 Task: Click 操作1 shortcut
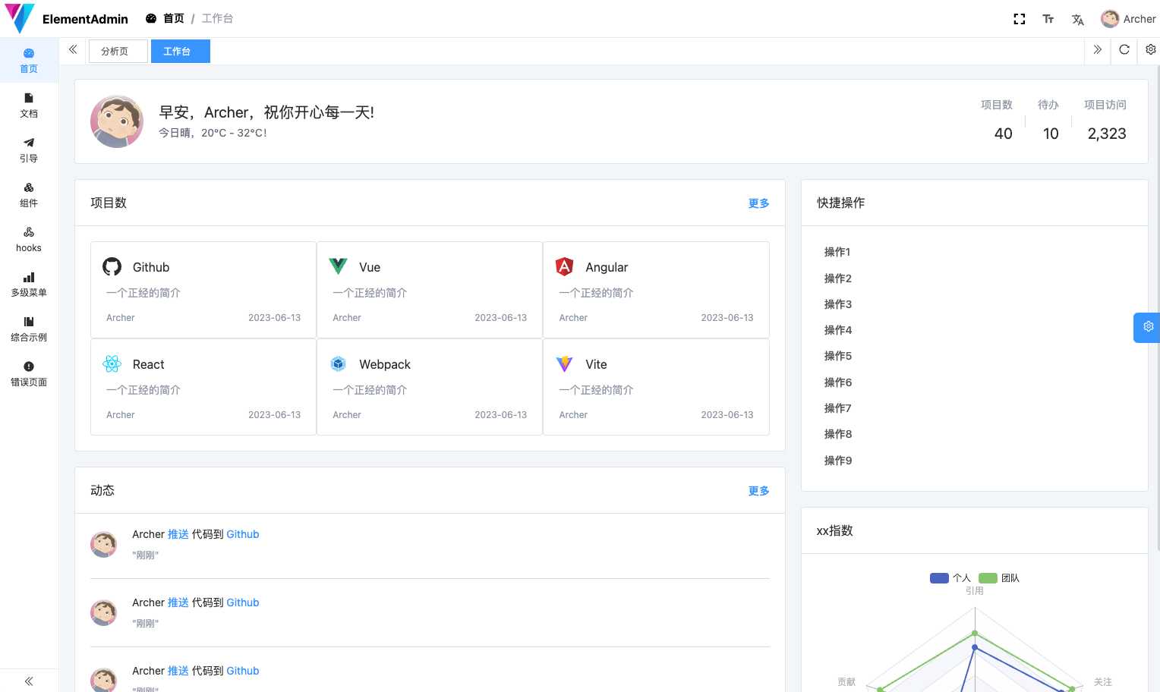pyautogui.click(x=837, y=252)
